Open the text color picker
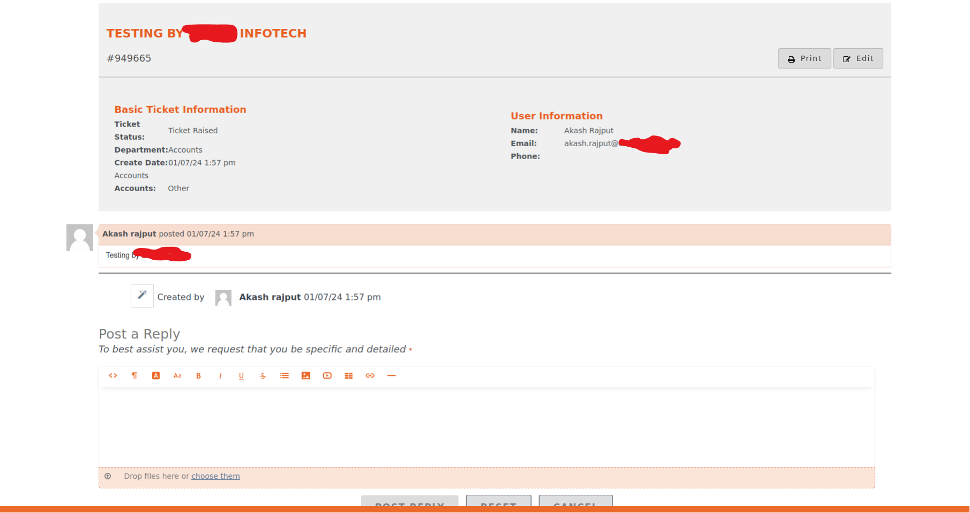Image resolution: width=970 pixels, height=513 pixels. click(x=156, y=376)
